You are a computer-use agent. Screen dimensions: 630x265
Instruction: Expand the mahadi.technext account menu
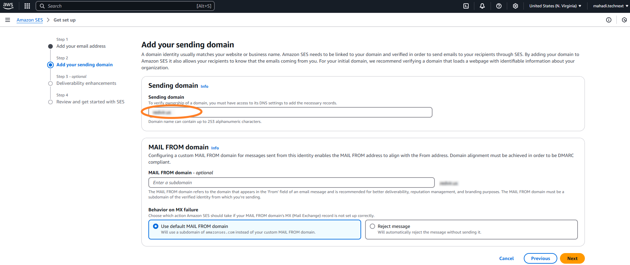coord(610,6)
